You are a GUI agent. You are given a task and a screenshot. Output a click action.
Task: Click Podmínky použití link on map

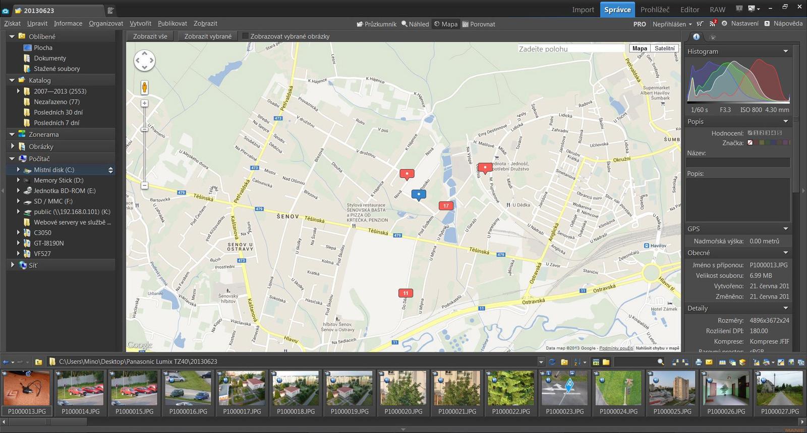[x=616, y=348]
